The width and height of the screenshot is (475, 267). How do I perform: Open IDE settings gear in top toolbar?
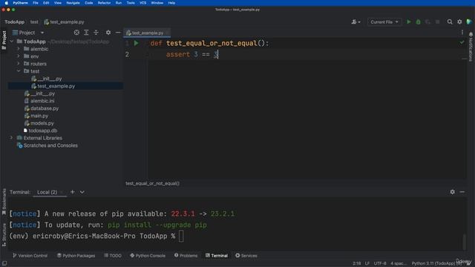[459, 22]
